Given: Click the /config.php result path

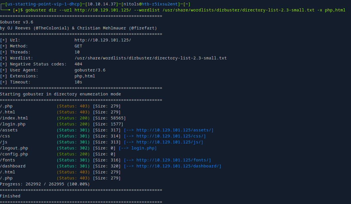Looking at the screenshot, I should (x=14, y=154).
